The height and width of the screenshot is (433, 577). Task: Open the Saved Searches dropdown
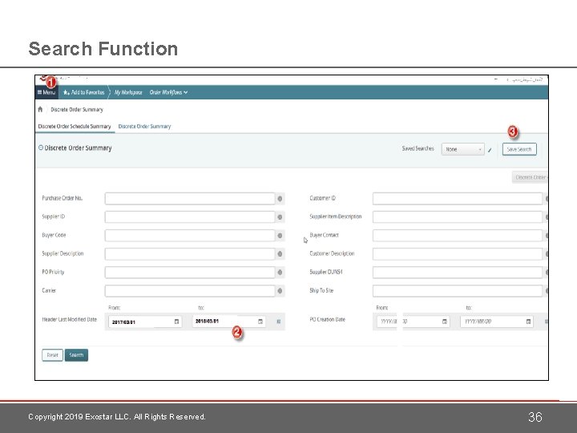[463, 149]
